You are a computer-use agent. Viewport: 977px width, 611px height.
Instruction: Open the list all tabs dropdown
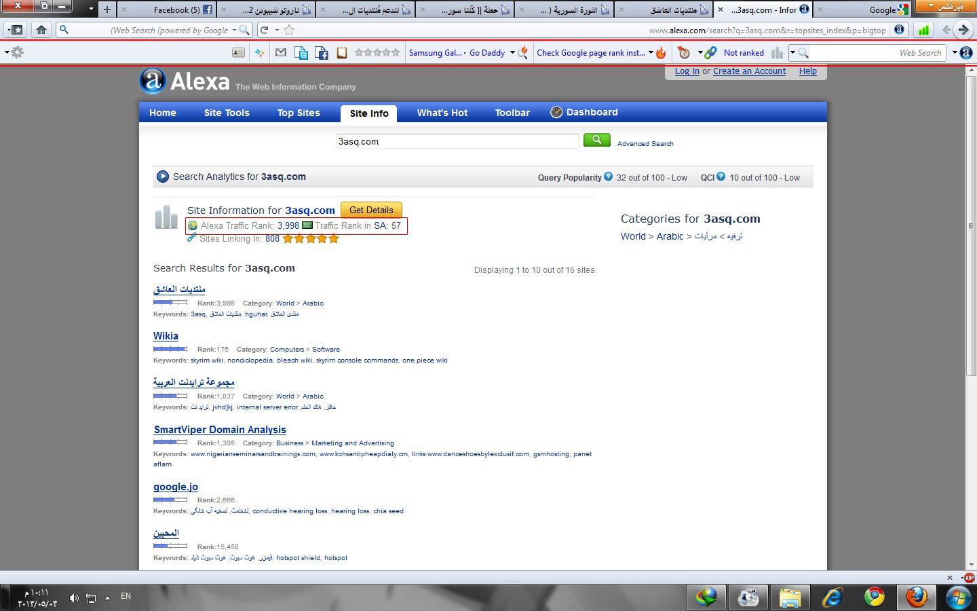(x=91, y=10)
